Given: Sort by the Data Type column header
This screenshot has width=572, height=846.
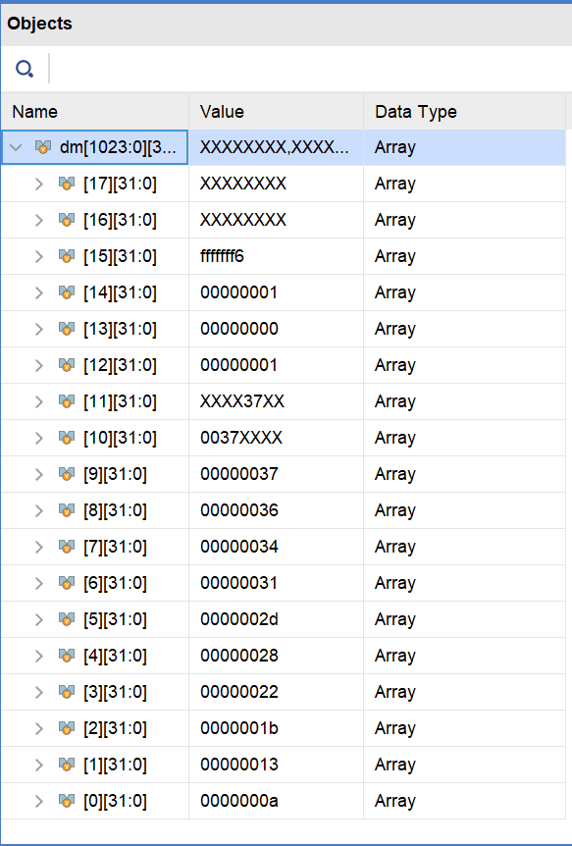Looking at the screenshot, I should point(465,112).
